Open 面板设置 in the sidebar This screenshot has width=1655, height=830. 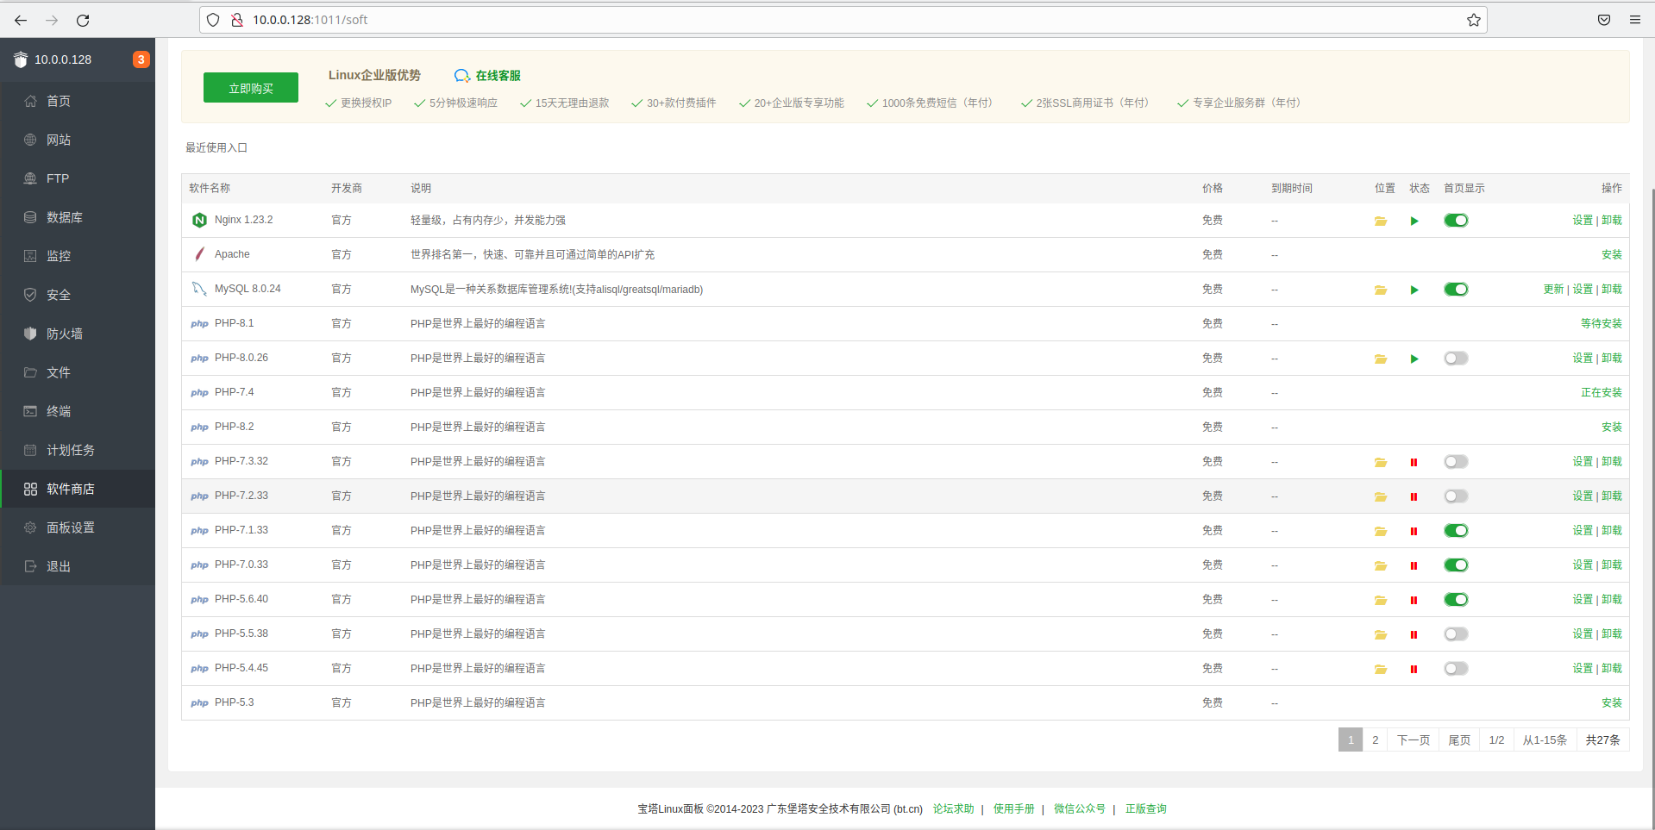coord(78,527)
